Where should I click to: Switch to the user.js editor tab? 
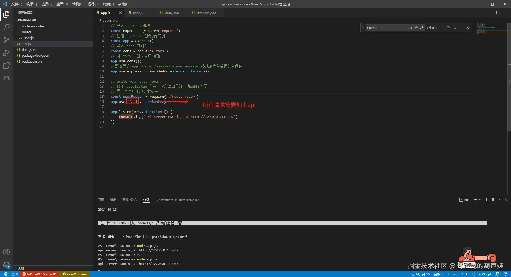(x=140, y=13)
